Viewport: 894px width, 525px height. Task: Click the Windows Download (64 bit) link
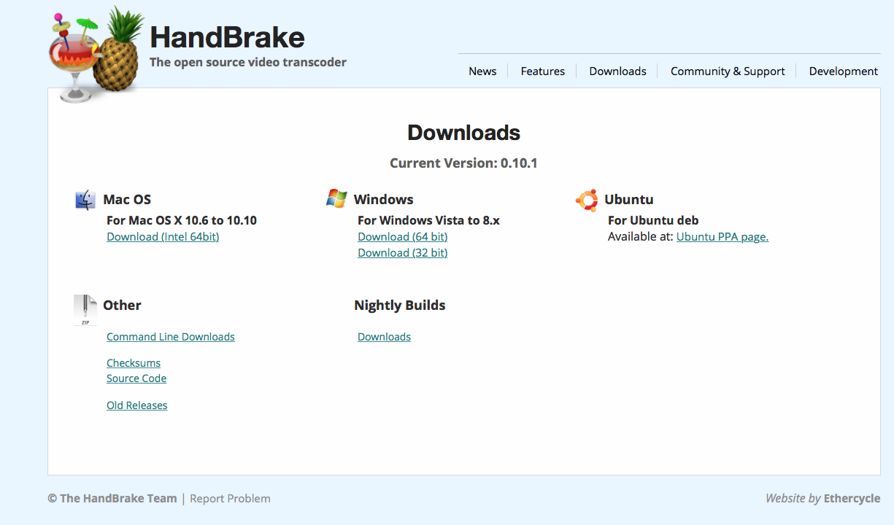click(403, 237)
